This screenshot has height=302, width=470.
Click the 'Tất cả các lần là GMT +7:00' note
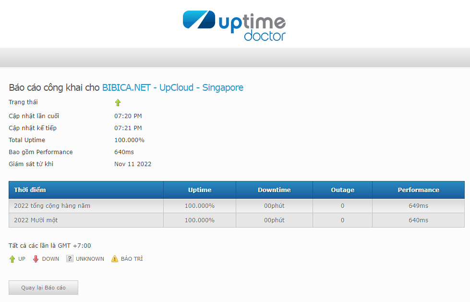coord(50,246)
